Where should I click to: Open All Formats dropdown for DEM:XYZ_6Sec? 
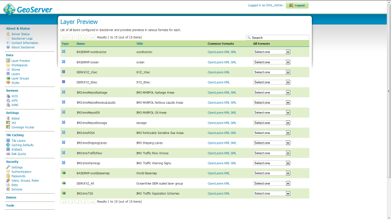click(x=272, y=82)
